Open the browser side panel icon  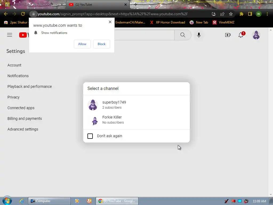coord(250,14)
